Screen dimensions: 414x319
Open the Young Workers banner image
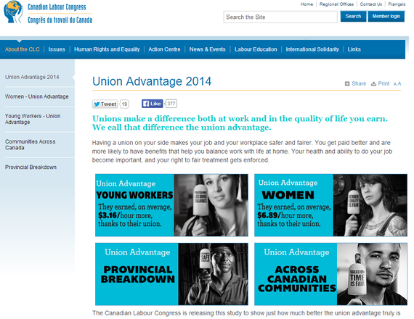pyautogui.click(x=171, y=205)
